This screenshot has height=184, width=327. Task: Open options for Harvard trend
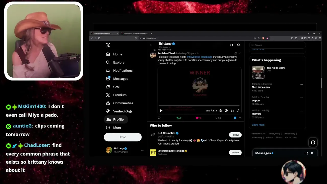[302, 111]
